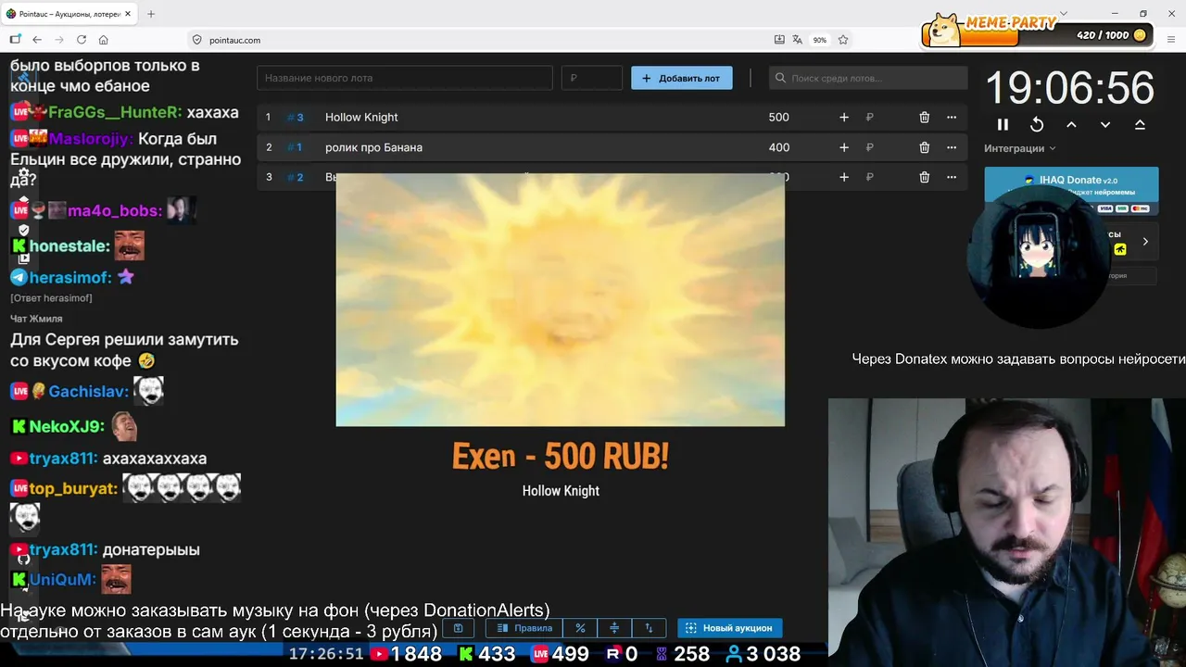Reset the auction timer

(1037, 124)
